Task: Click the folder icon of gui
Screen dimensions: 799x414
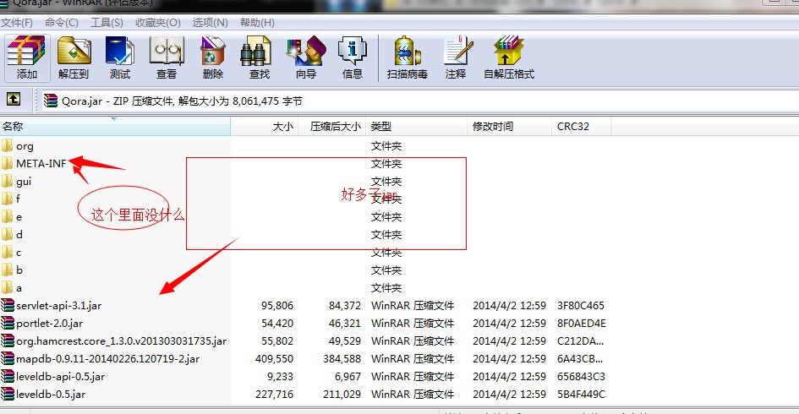Action: [x=7, y=181]
